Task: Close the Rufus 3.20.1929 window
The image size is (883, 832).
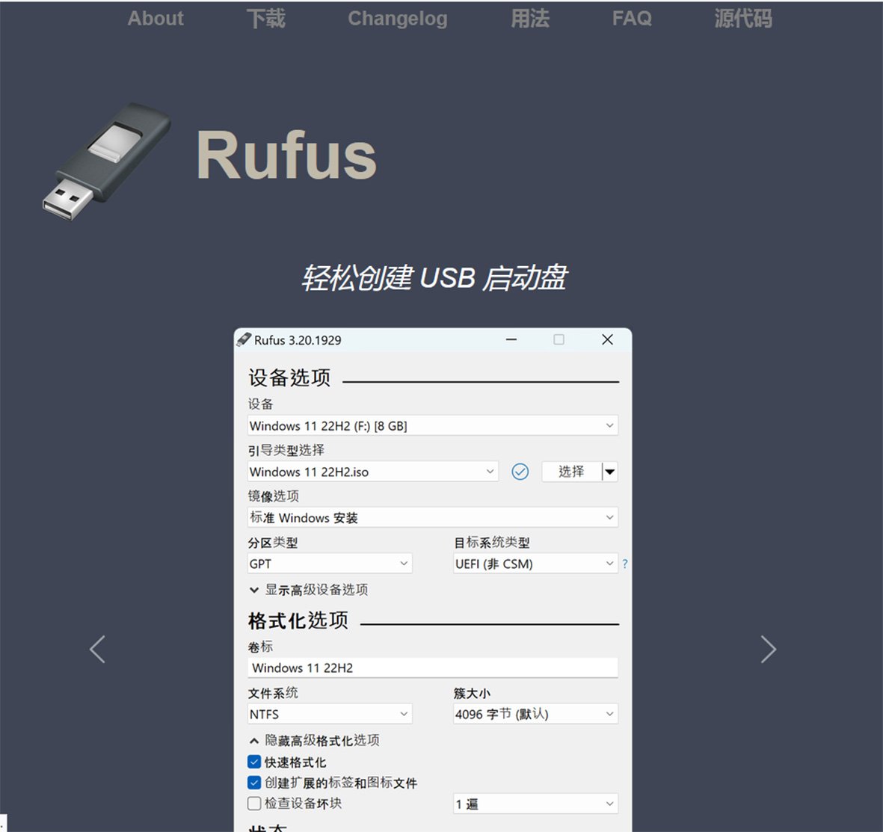Action: point(607,339)
